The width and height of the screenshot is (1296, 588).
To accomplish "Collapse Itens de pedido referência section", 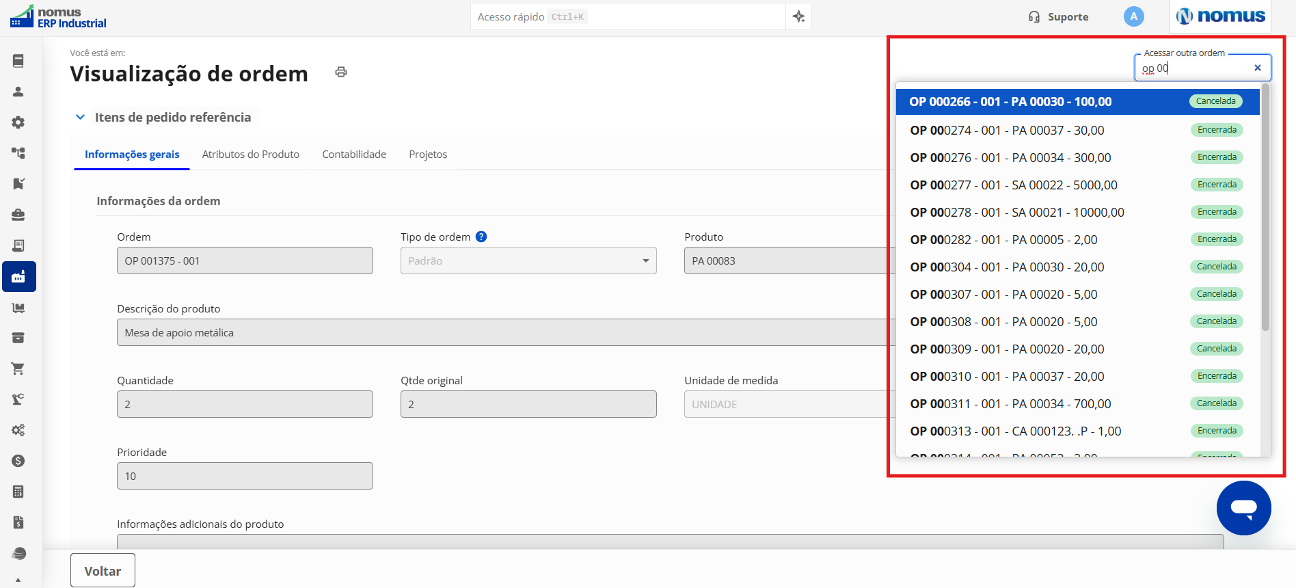I will point(80,117).
